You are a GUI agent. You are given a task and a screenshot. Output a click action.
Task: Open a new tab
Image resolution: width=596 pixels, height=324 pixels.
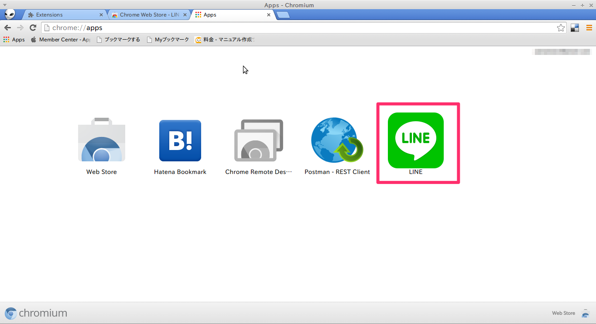(x=283, y=15)
